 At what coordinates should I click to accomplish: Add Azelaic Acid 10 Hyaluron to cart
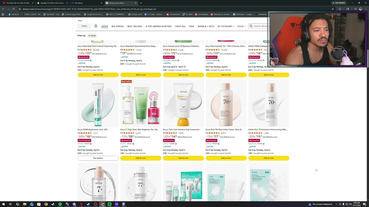[x=183, y=75]
